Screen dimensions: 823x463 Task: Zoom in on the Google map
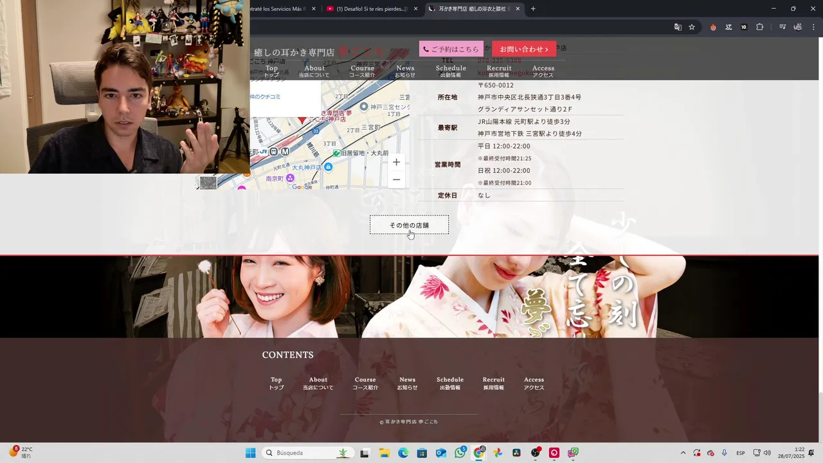point(396,162)
